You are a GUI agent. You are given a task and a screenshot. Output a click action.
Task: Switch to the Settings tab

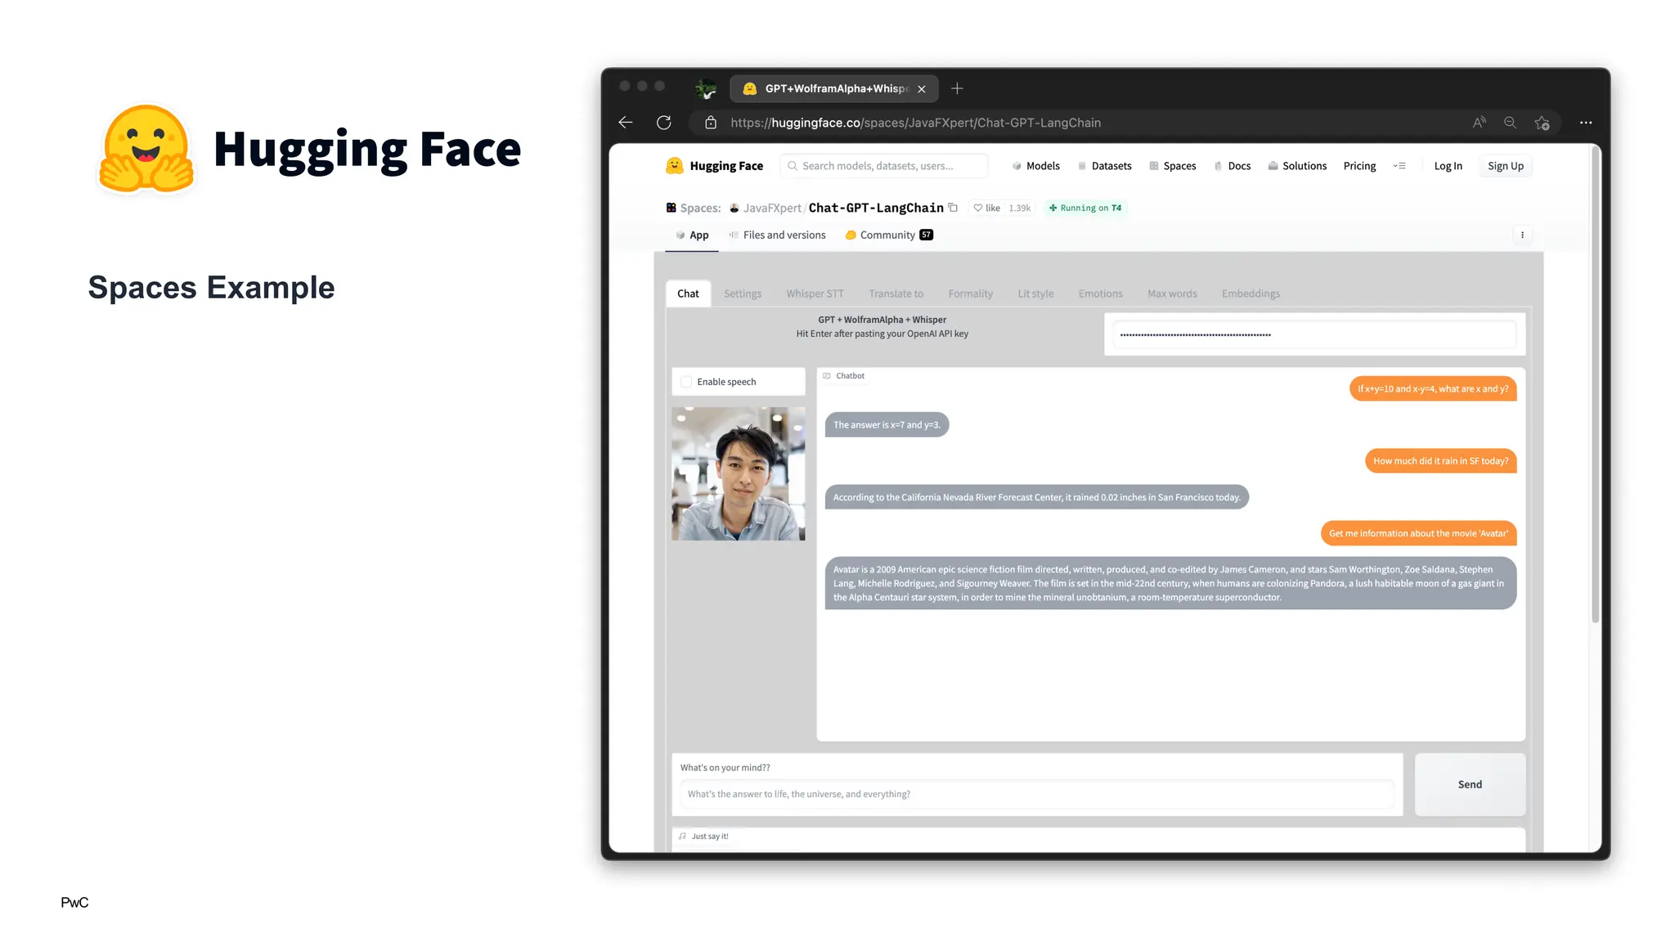click(743, 294)
